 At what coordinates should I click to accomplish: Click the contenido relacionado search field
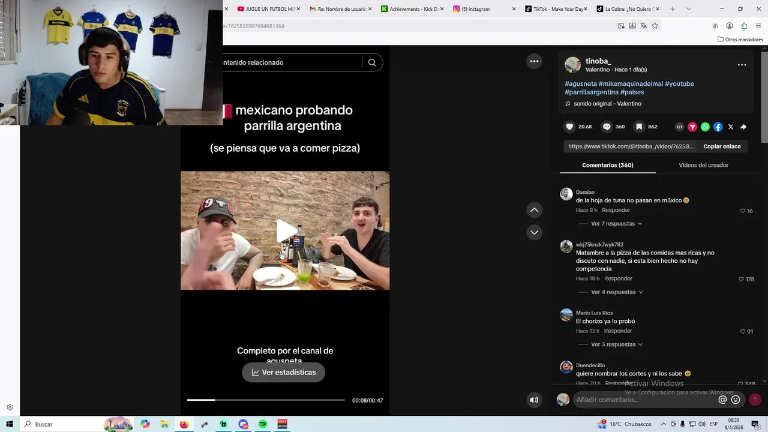coord(291,62)
